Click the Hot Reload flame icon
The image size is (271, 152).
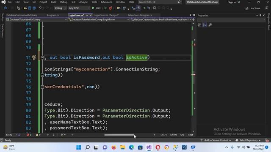click(110, 8)
